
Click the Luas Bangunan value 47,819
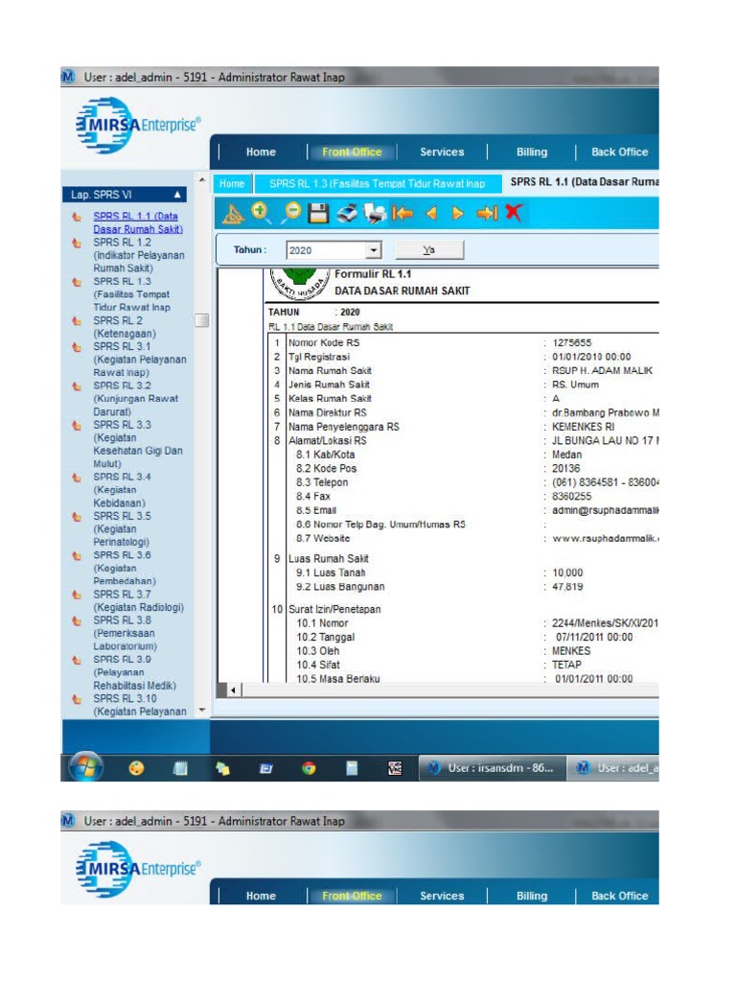click(x=567, y=587)
